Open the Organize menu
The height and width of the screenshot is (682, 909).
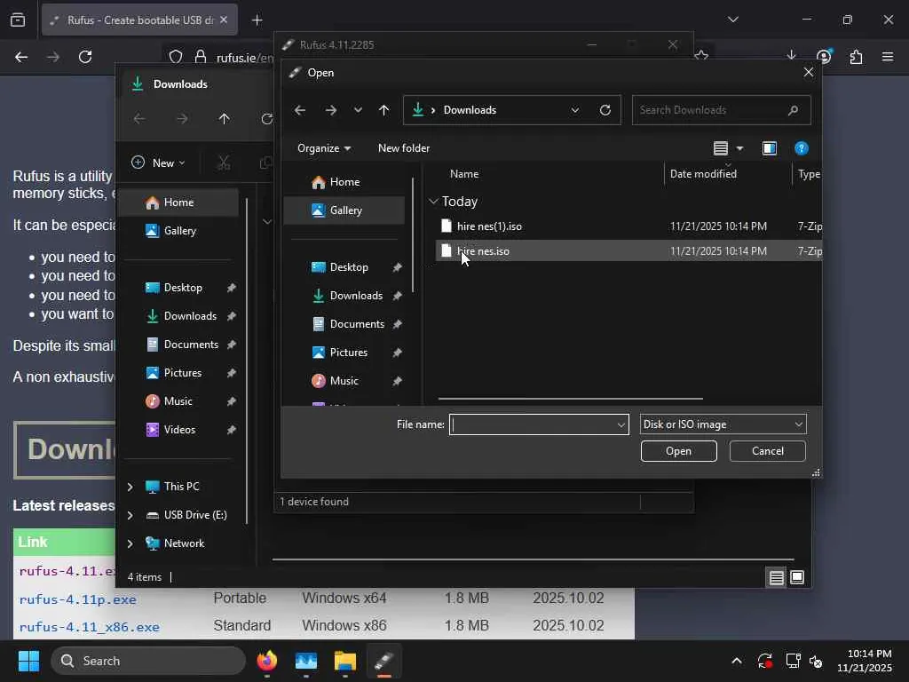tap(323, 148)
